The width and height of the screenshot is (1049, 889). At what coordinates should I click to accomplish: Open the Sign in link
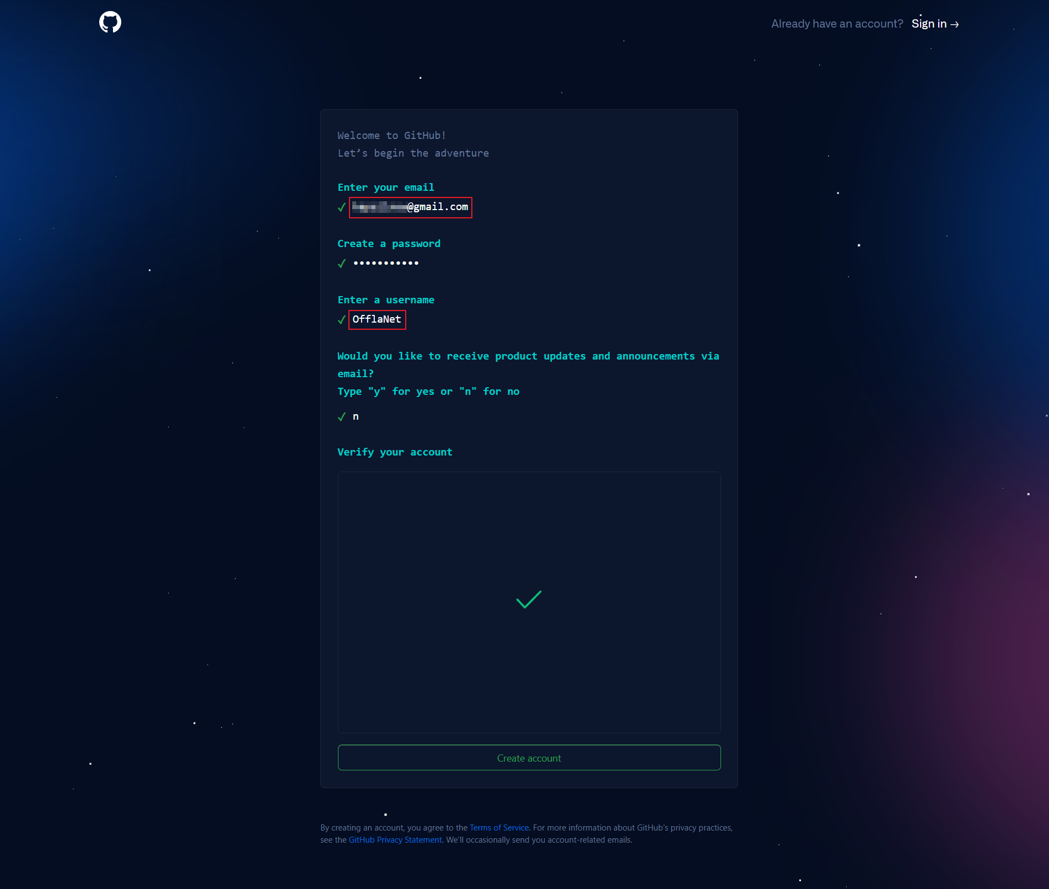[935, 24]
